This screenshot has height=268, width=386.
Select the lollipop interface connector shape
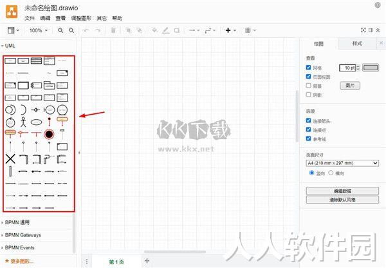(36, 110)
